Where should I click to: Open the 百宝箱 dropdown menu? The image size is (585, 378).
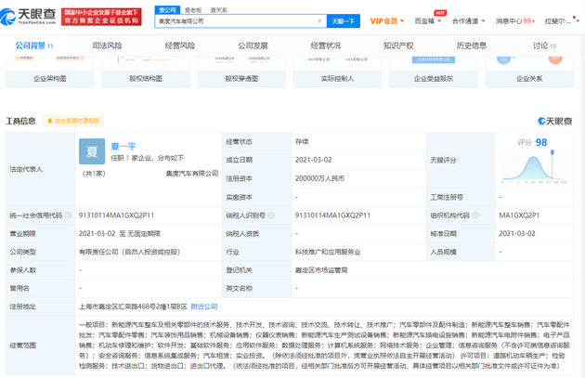pyautogui.click(x=428, y=20)
